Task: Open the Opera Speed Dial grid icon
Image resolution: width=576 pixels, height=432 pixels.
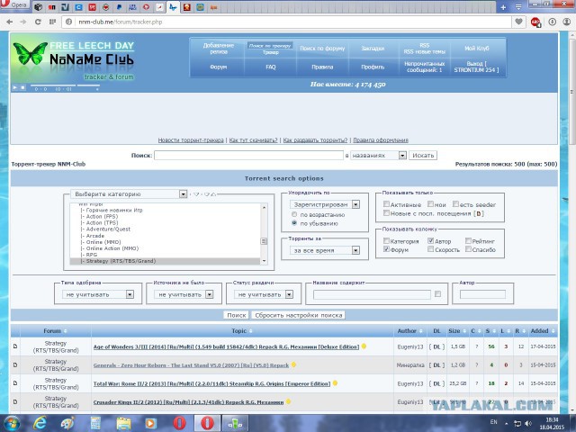Action: [x=52, y=22]
